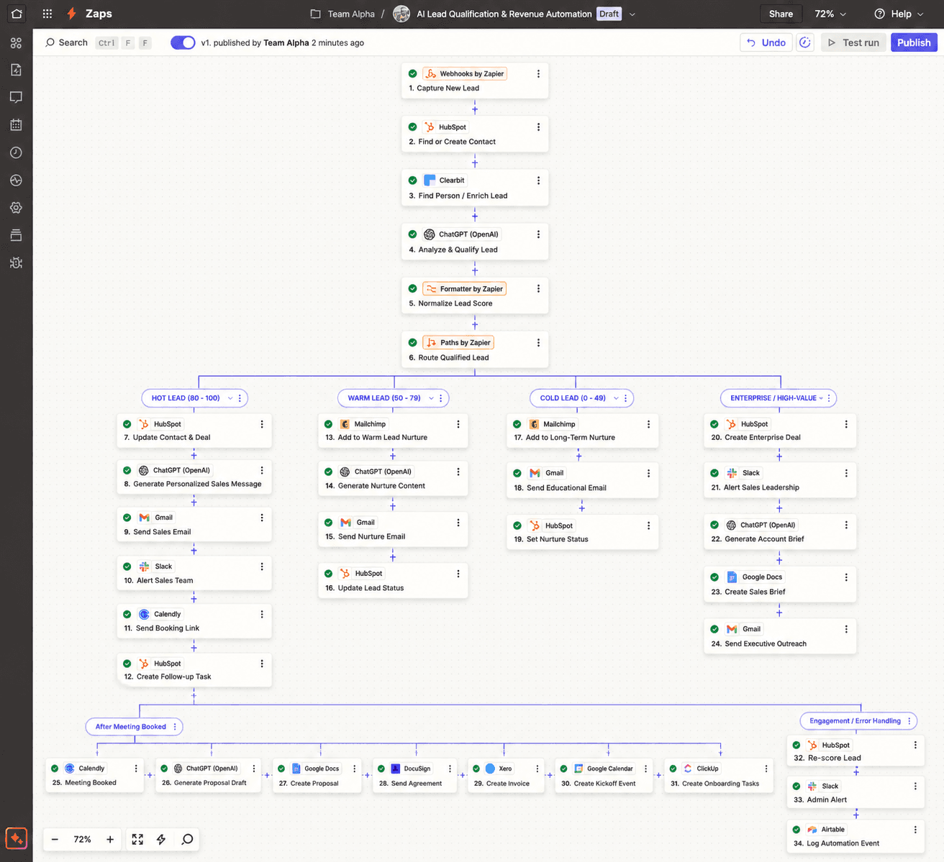The width and height of the screenshot is (944, 862).
Task: Select the Create Kickoff Event step
Action: coord(604,776)
